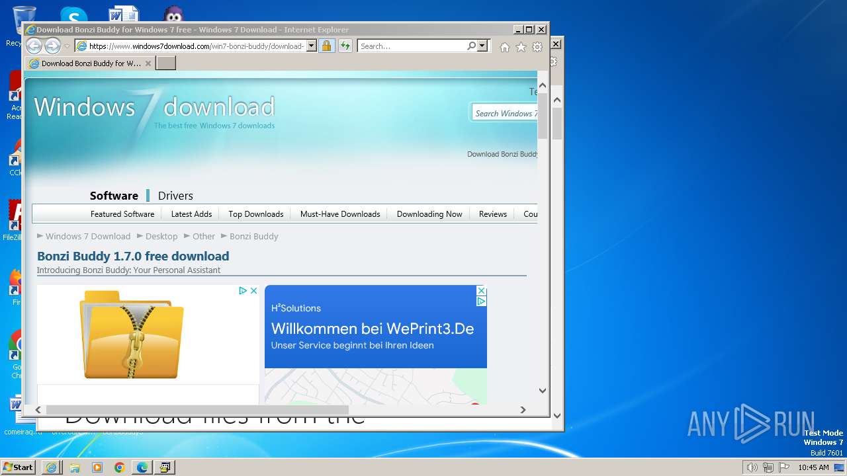Click the page vertical scrollbar down arrow
This screenshot has width=847, height=476.
tap(543, 391)
